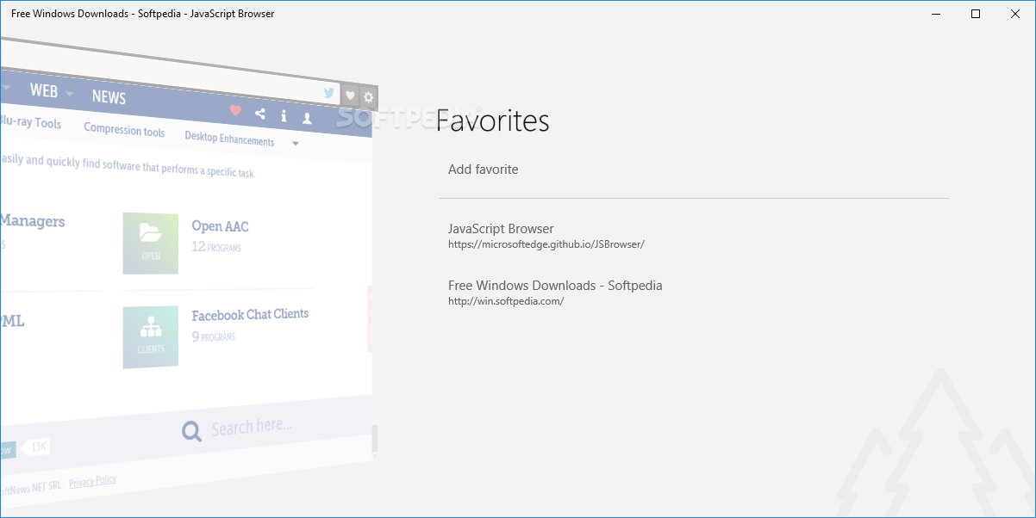Image resolution: width=1036 pixels, height=518 pixels.
Task: Click the https://microsoftedge.github.io/JSBrowser/ URL text
Action: 546,244
